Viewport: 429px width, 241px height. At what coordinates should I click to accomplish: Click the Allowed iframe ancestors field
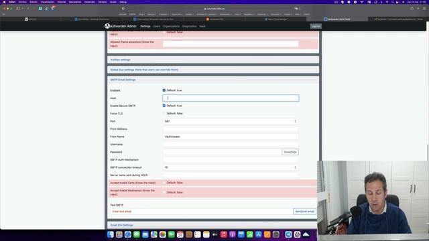click(x=231, y=44)
